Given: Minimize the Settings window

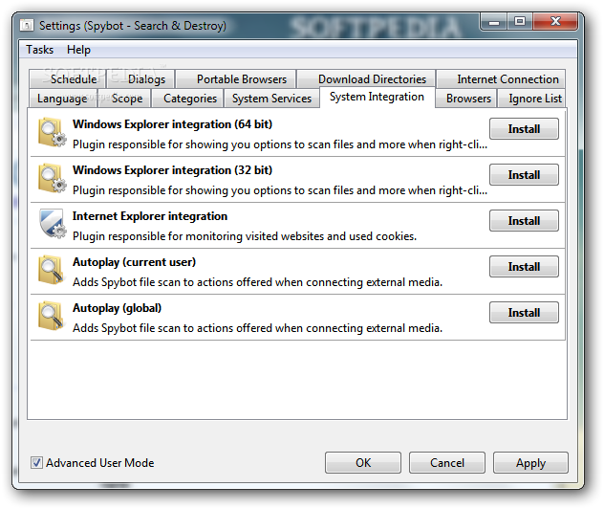Looking at the screenshot, I should 493,22.
